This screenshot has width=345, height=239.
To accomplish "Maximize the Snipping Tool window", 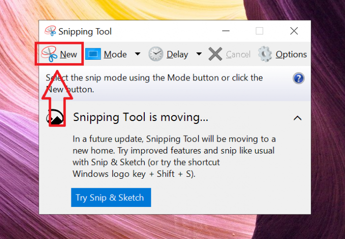I will pyautogui.click(x=259, y=31).
